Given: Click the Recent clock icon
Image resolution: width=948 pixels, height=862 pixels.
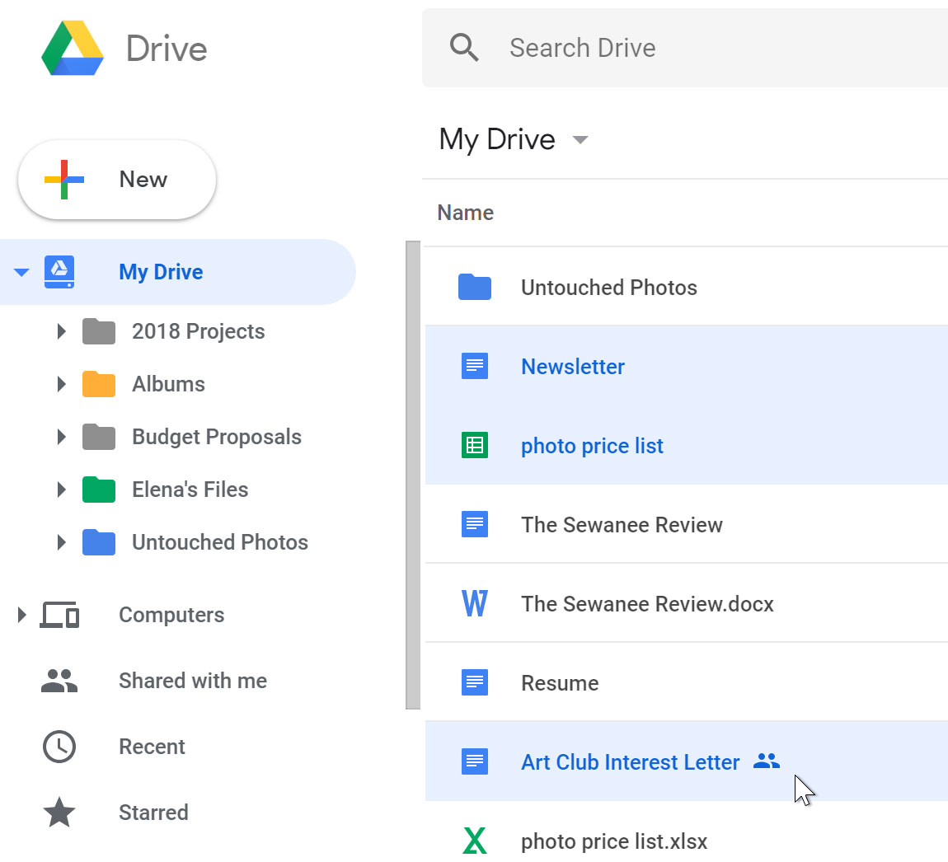Looking at the screenshot, I should click(x=59, y=747).
